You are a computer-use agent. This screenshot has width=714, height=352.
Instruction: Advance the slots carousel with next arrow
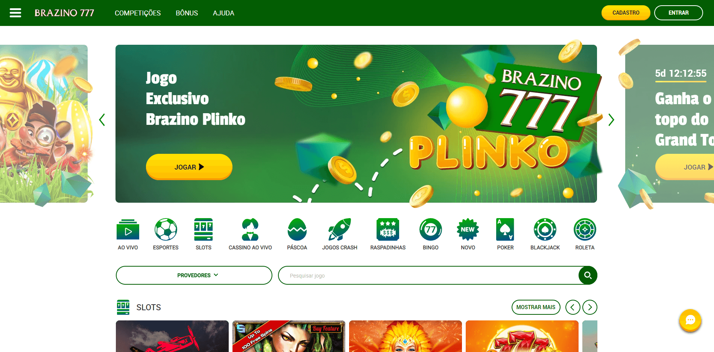(x=590, y=307)
